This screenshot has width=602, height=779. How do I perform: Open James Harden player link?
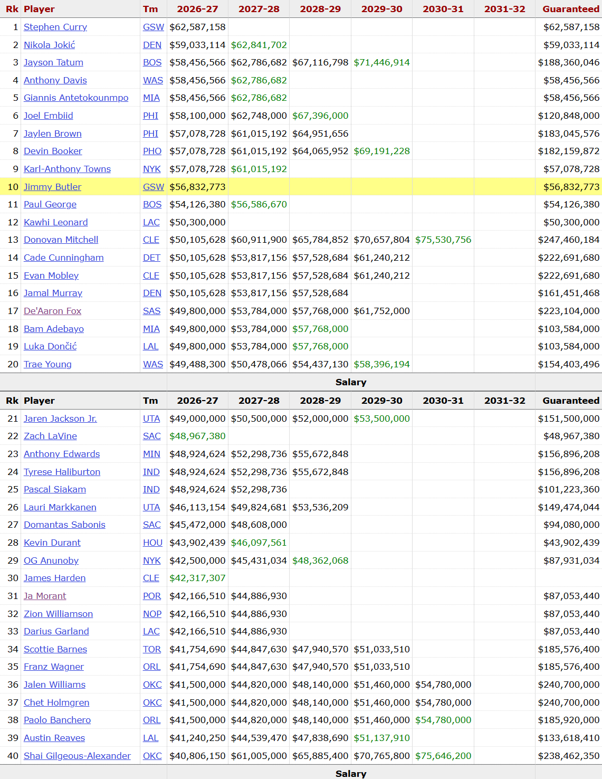point(54,578)
